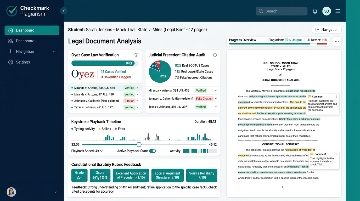Click the 15 Cases Verified text

113,72
